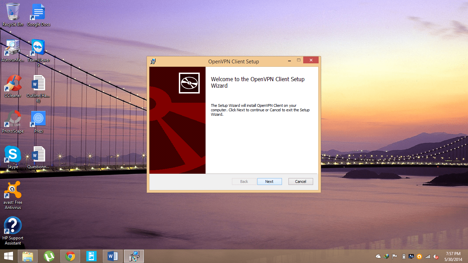
Task: Click Next in the OpenVPN setup wizard
Action: (269, 181)
